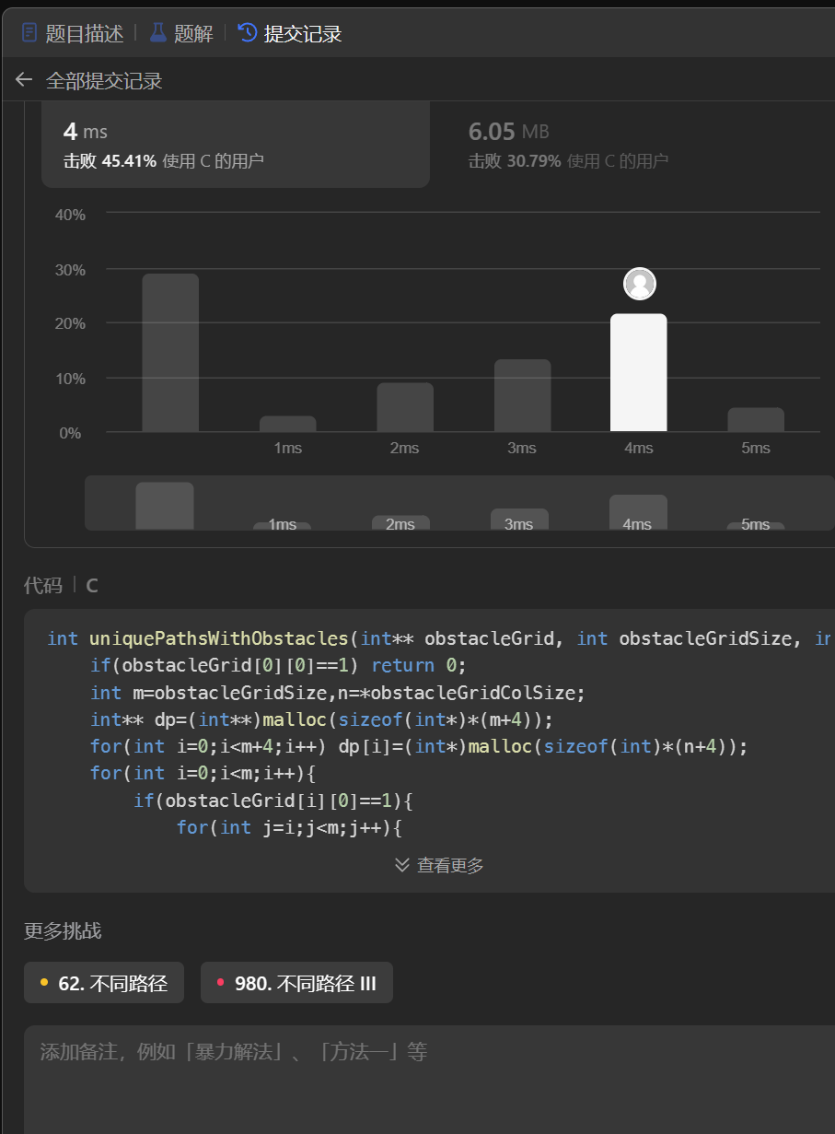
Task: Switch to the 题解 tab
Action: pos(193,34)
